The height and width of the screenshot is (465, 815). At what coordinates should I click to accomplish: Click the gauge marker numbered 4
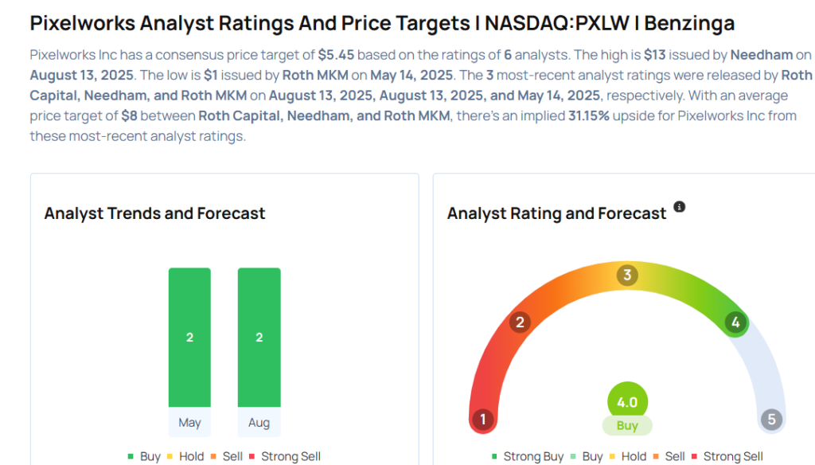pyautogui.click(x=735, y=322)
